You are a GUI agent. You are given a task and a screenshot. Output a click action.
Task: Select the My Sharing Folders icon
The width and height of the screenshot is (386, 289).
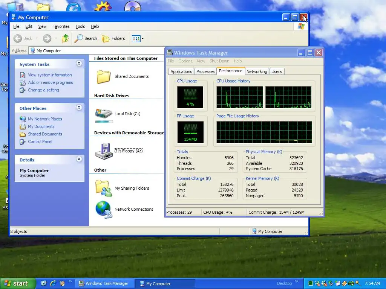pos(104,188)
